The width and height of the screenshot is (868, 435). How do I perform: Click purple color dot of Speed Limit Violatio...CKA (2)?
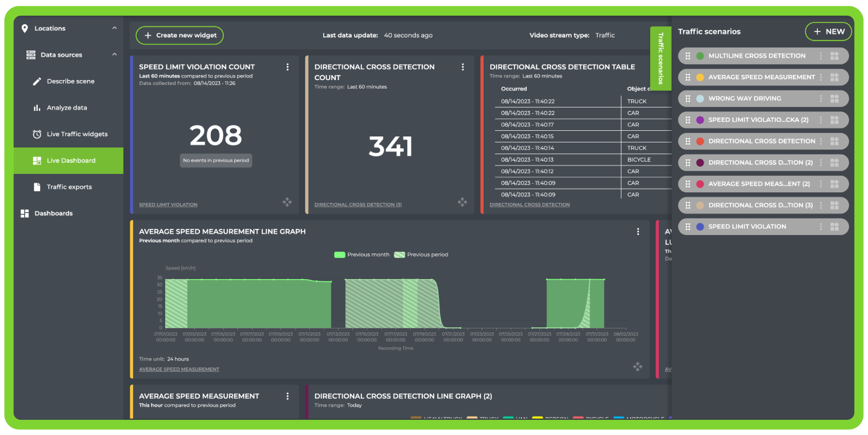click(x=700, y=120)
